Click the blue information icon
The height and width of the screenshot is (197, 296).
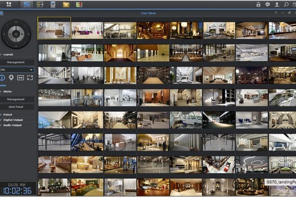(2, 78)
